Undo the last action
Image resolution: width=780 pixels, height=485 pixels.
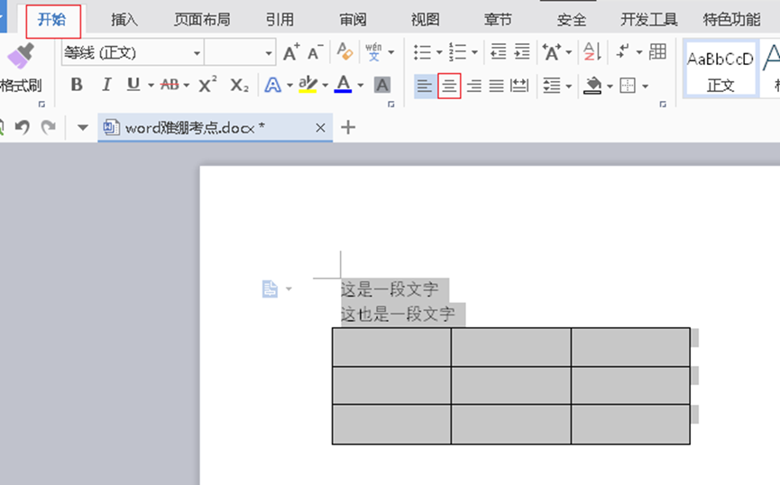[x=23, y=127]
